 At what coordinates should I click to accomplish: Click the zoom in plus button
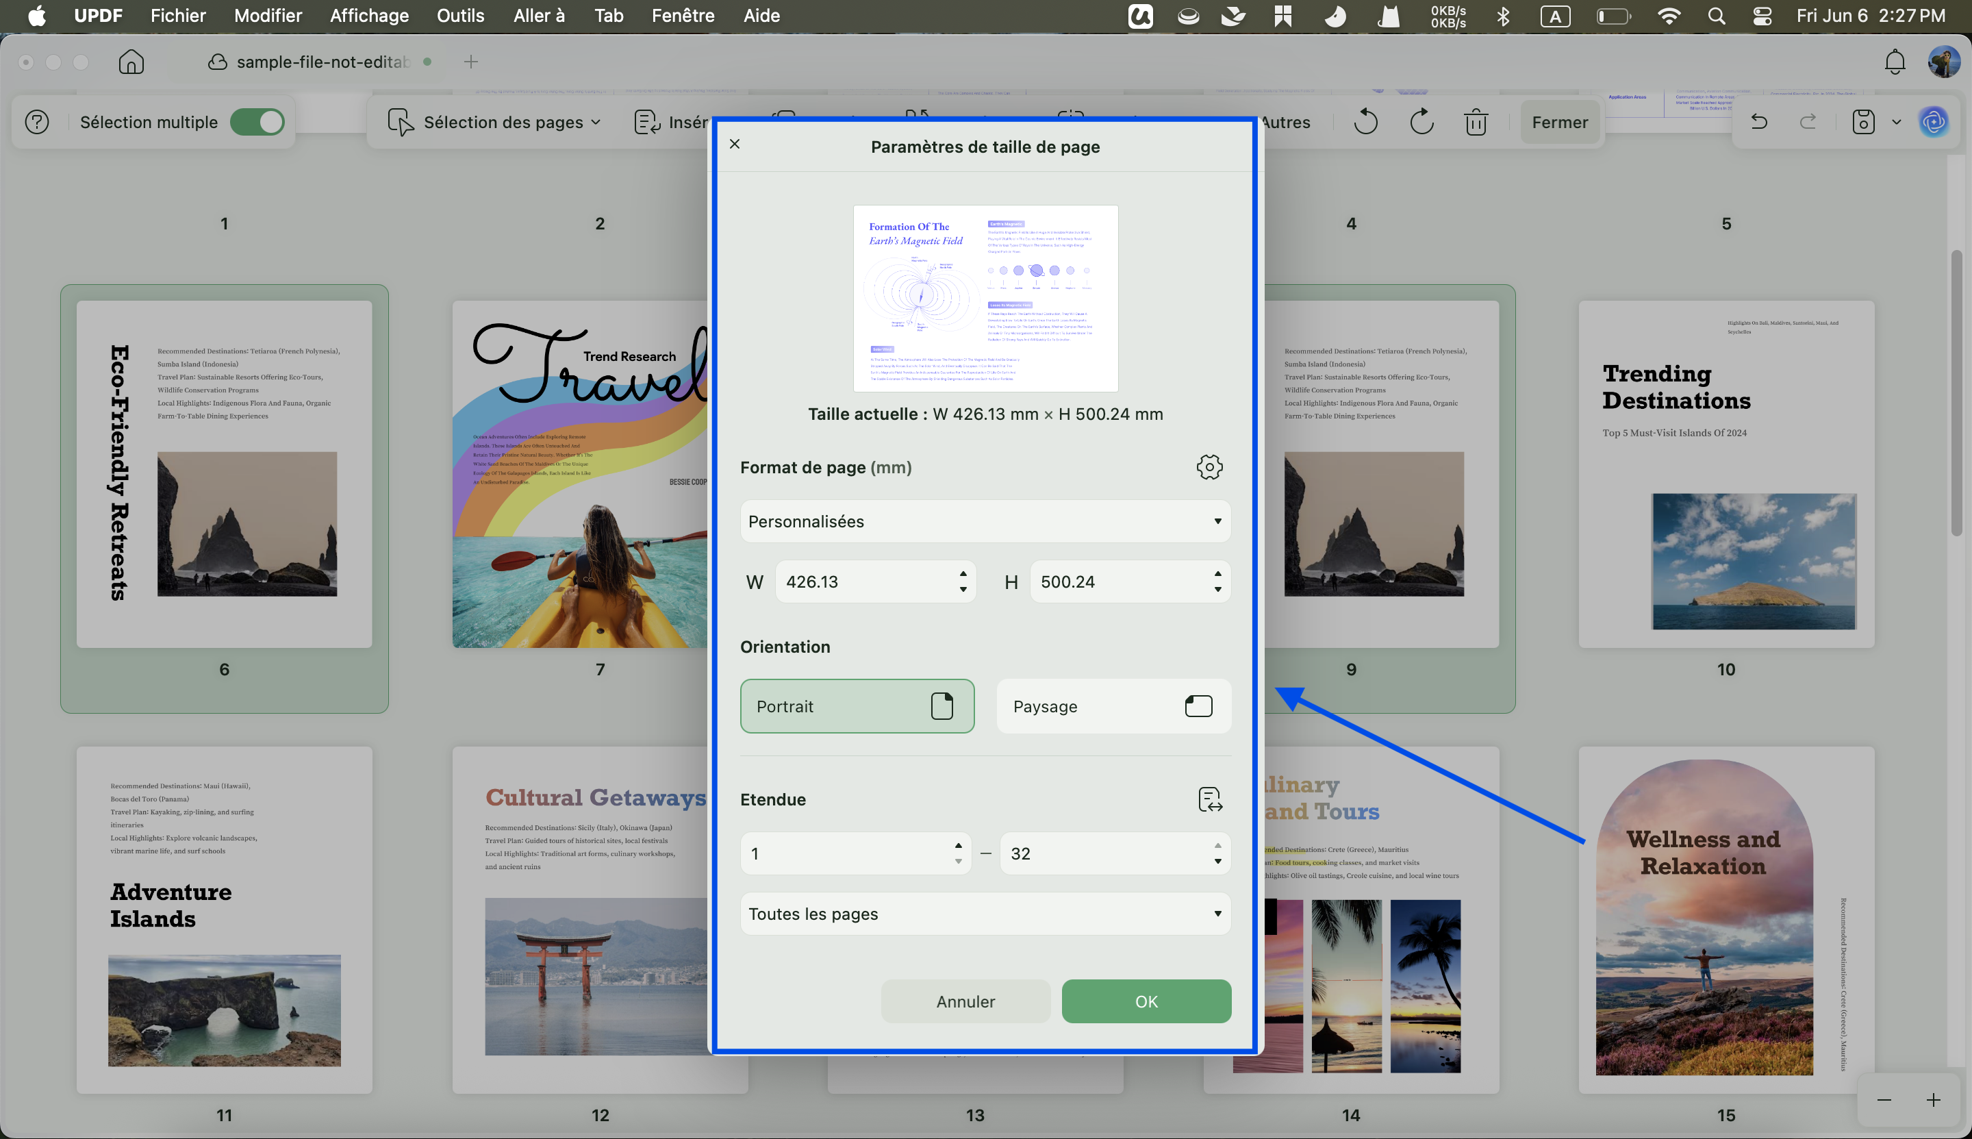coord(1933,1100)
